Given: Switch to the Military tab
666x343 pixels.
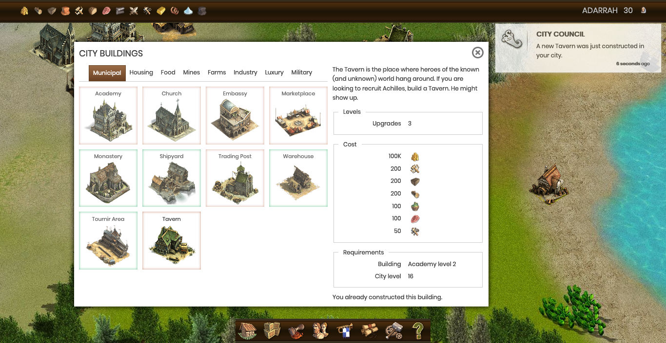Looking at the screenshot, I should (302, 72).
